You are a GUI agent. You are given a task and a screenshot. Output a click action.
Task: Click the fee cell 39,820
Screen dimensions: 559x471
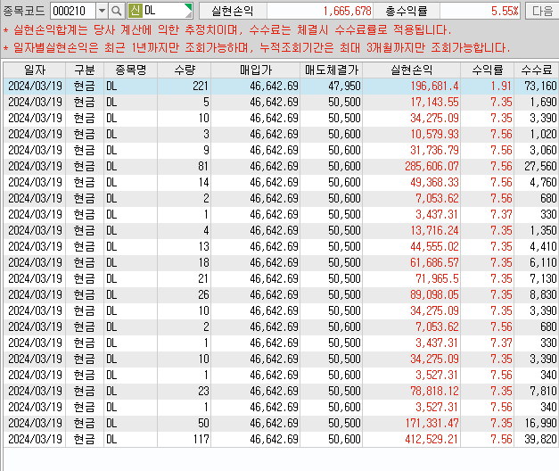click(x=537, y=439)
